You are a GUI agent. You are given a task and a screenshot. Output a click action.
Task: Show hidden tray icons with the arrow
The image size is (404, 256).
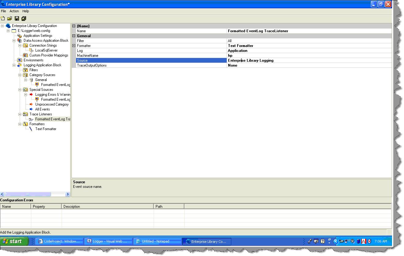point(336,241)
